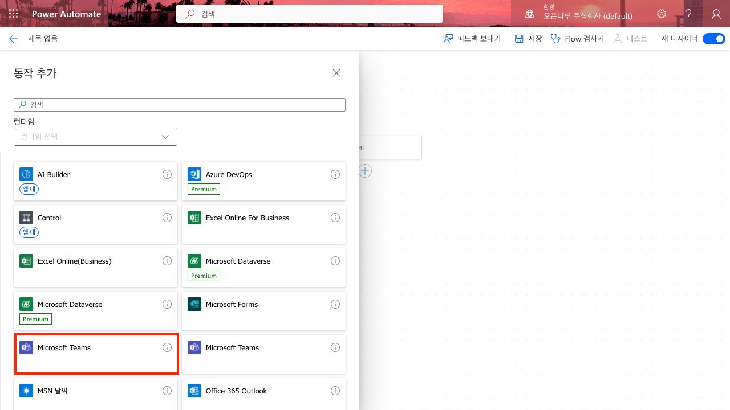Screen dimensions: 730x410
Task: Show info for Azure DevOps connector
Action: point(335,174)
